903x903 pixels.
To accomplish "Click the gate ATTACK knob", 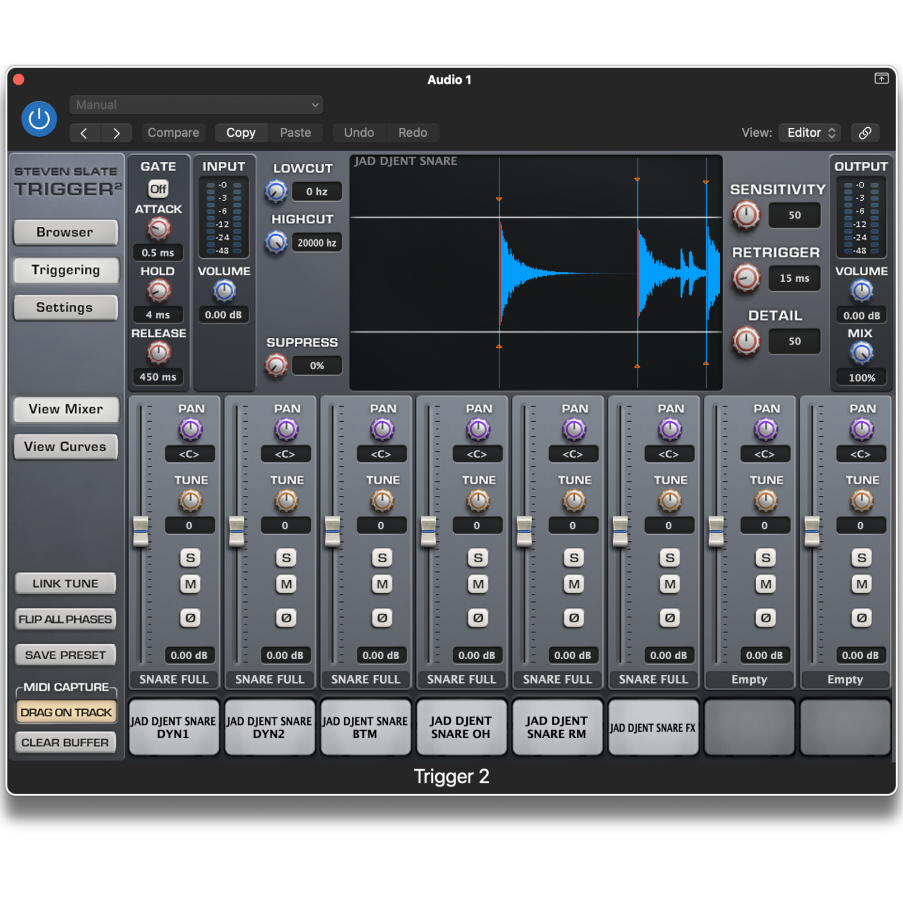I will (158, 229).
